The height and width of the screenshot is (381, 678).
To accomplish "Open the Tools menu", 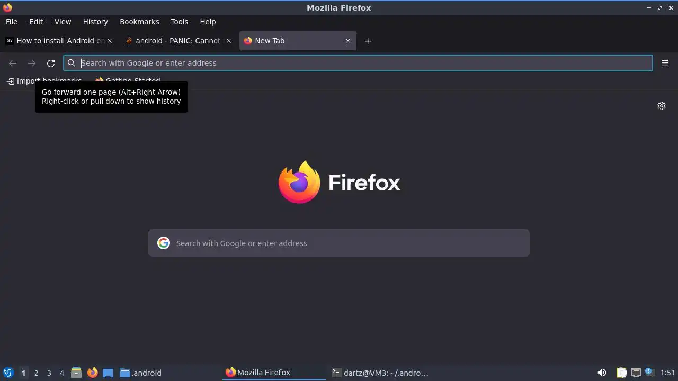I will click(179, 22).
